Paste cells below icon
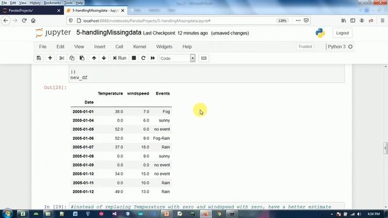The image size is (388, 218). click(x=82, y=58)
